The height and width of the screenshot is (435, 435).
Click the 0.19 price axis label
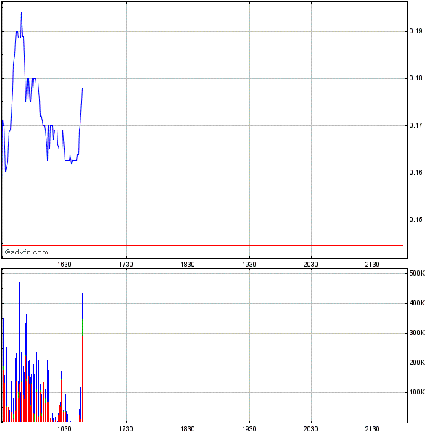415,31
